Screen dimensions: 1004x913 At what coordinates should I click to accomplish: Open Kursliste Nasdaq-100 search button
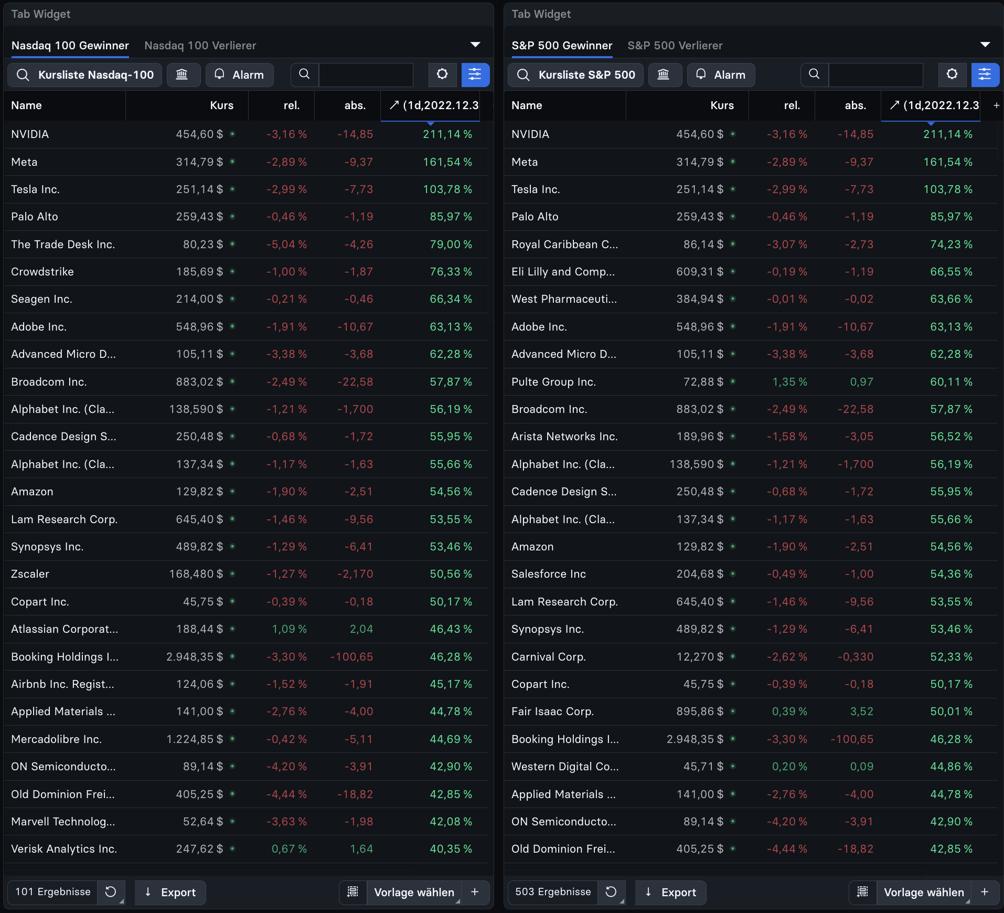[84, 75]
